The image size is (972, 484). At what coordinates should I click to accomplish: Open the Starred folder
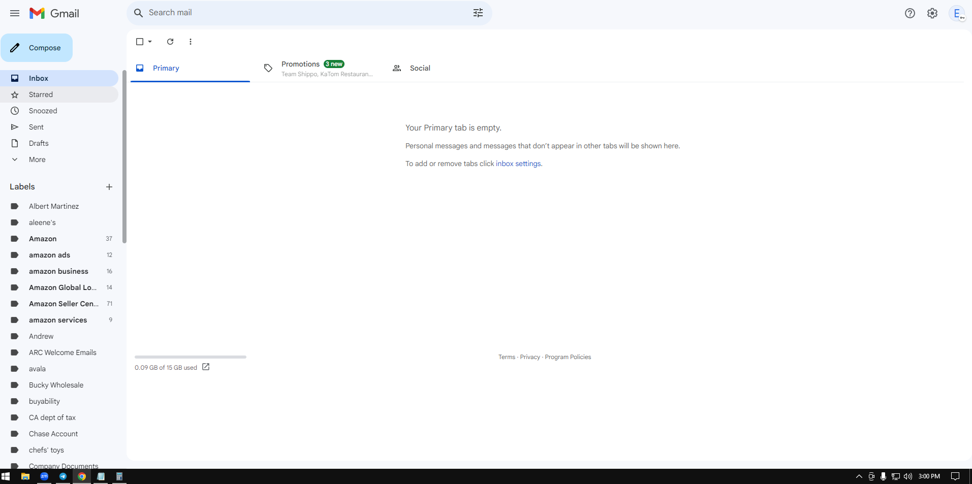point(59,94)
